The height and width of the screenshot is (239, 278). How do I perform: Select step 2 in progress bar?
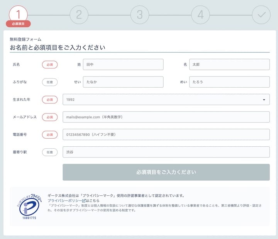(79, 15)
